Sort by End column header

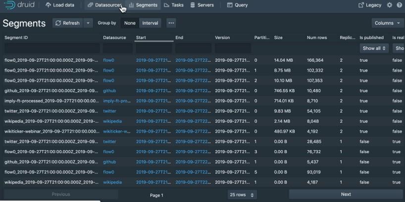179,38
